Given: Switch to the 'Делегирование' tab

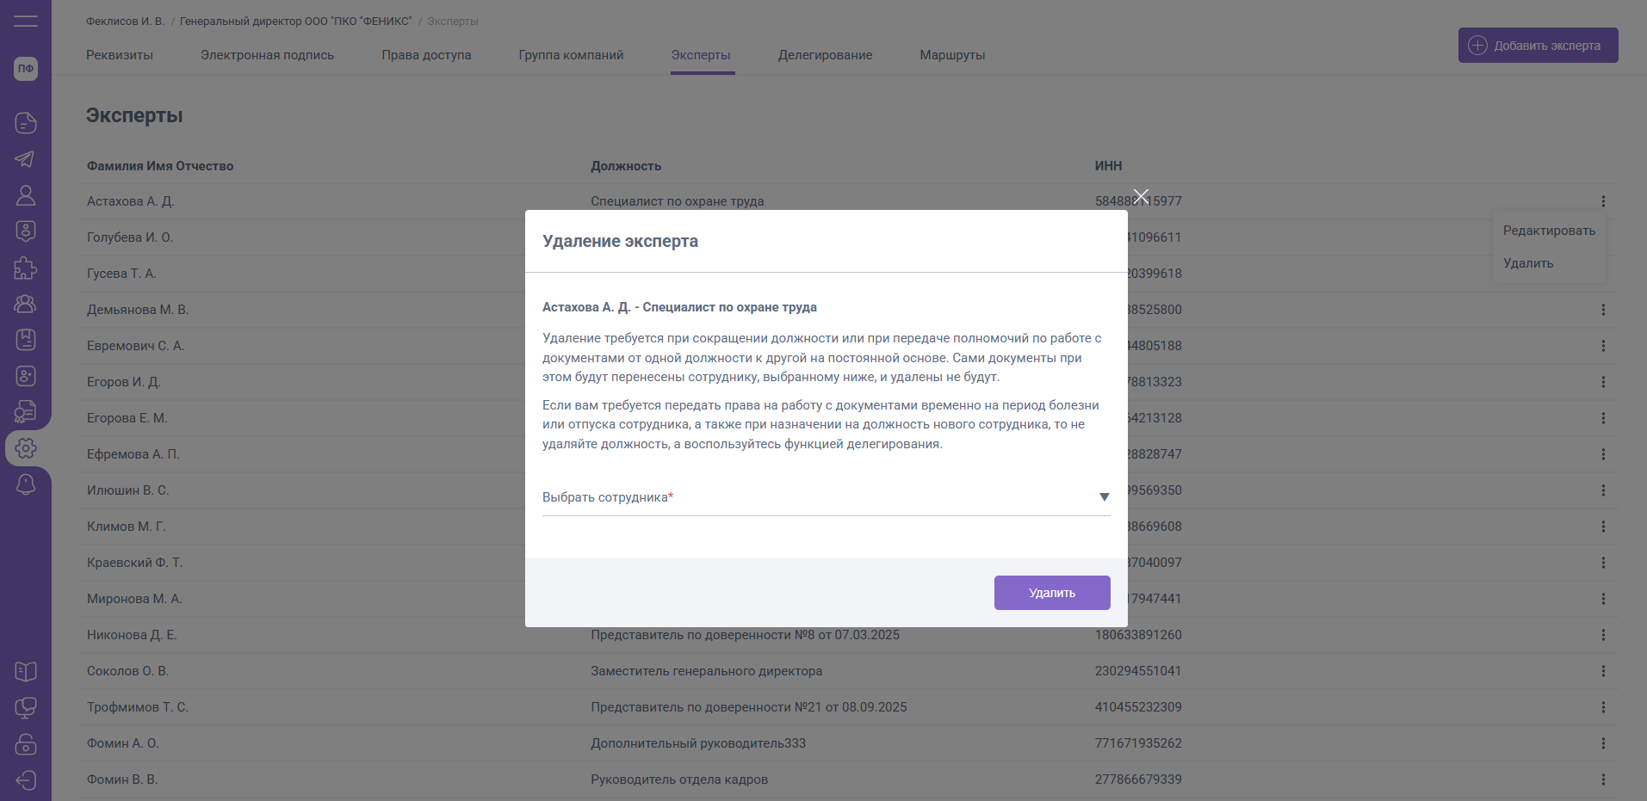Looking at the screenshot, I should [825, 55].
